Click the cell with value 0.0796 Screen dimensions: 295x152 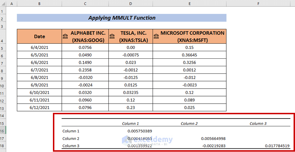coord(85,108)
